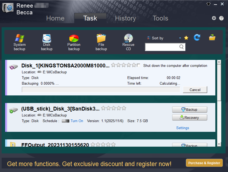The image size is (228, 172).
Task: Toggle the Schedule switch for USB_stick task
Action: coord(66,121)
